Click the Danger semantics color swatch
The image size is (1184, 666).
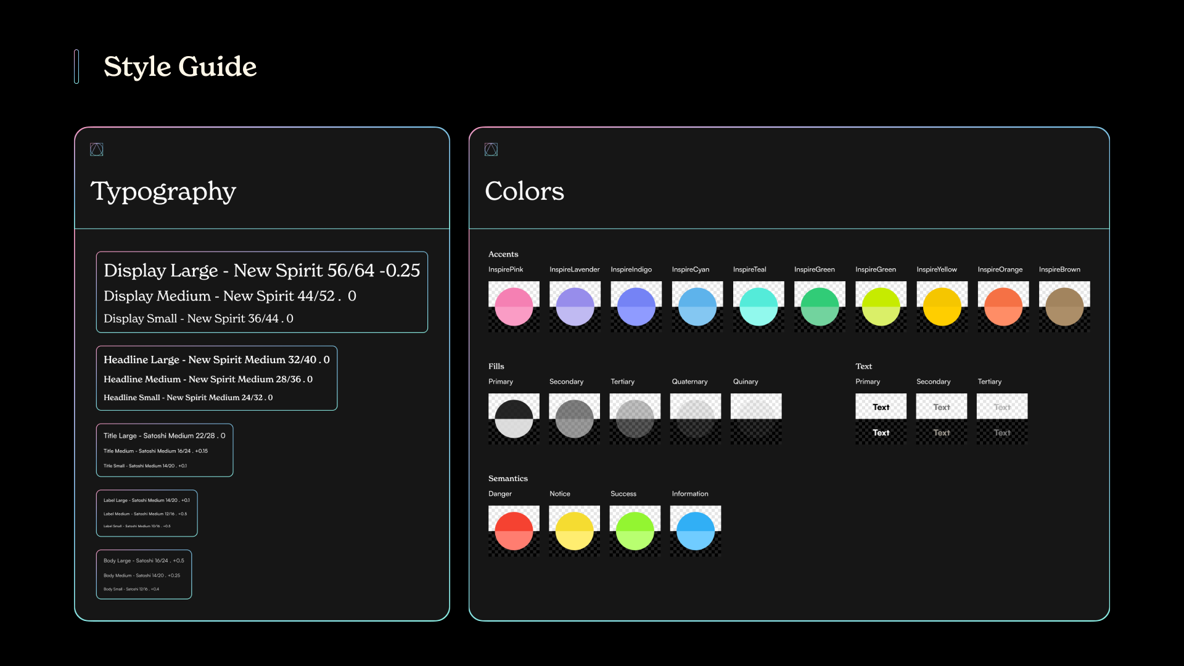(x=514, y=528)
